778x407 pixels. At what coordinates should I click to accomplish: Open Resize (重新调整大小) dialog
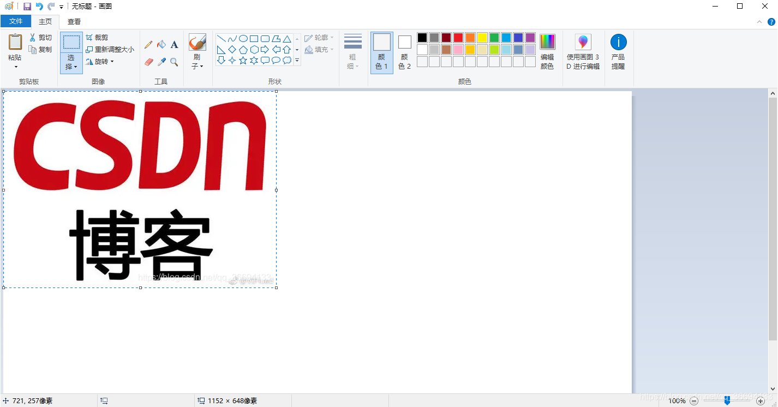(x=110, y=50)
